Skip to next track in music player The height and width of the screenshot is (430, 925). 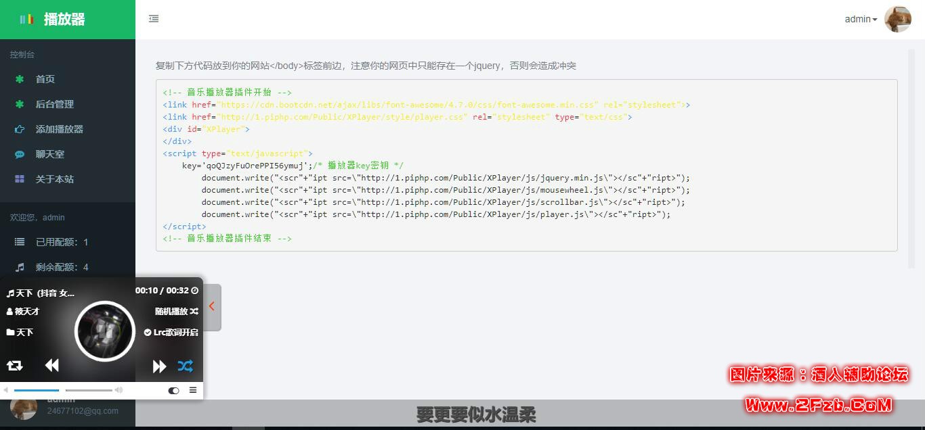click(159, 366)
